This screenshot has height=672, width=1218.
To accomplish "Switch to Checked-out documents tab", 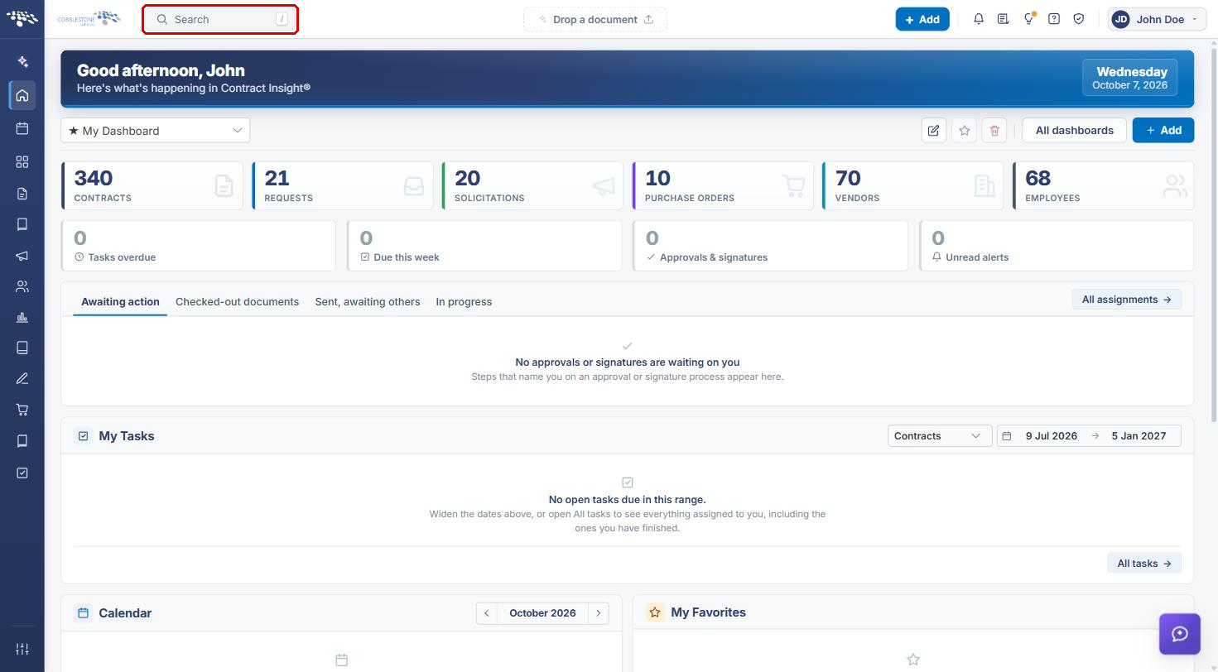I will (237, 302).
